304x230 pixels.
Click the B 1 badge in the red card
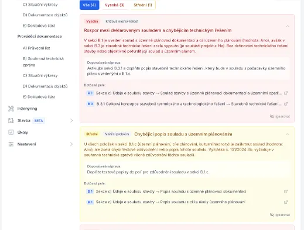[x=90, y=93]
